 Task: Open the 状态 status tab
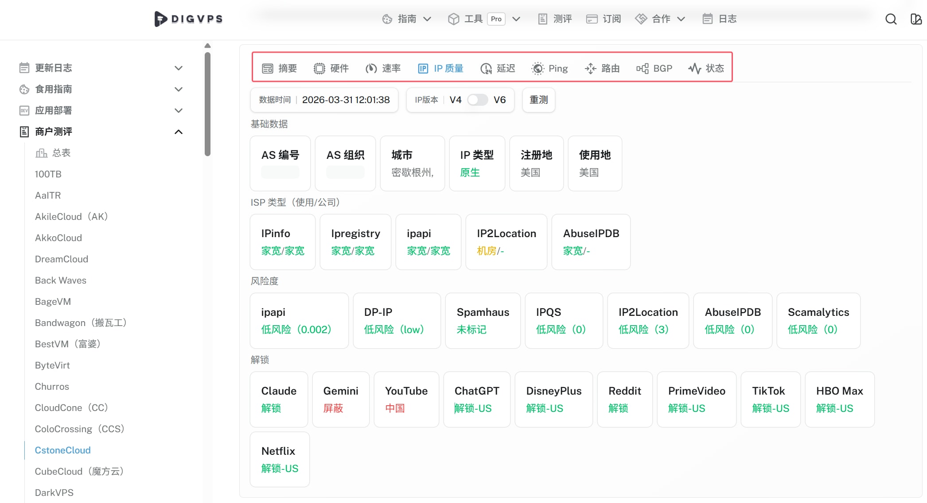[x=706, y=68]
